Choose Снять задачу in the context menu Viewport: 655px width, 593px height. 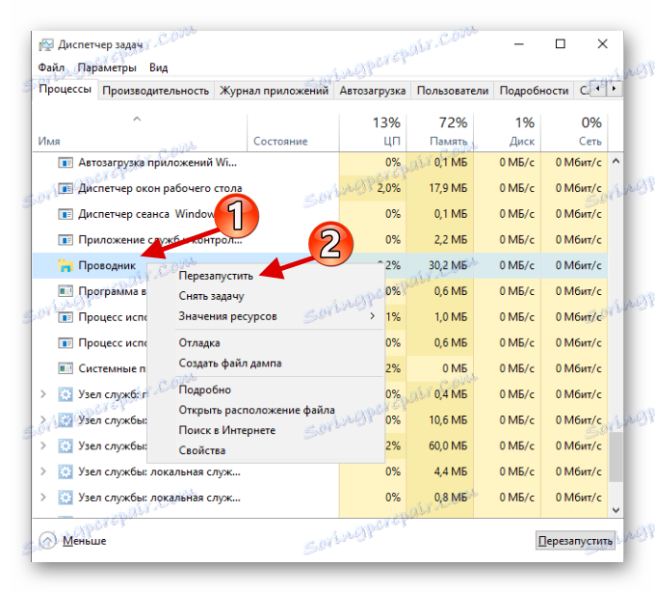pyautogui.click(x=211, y=296)
